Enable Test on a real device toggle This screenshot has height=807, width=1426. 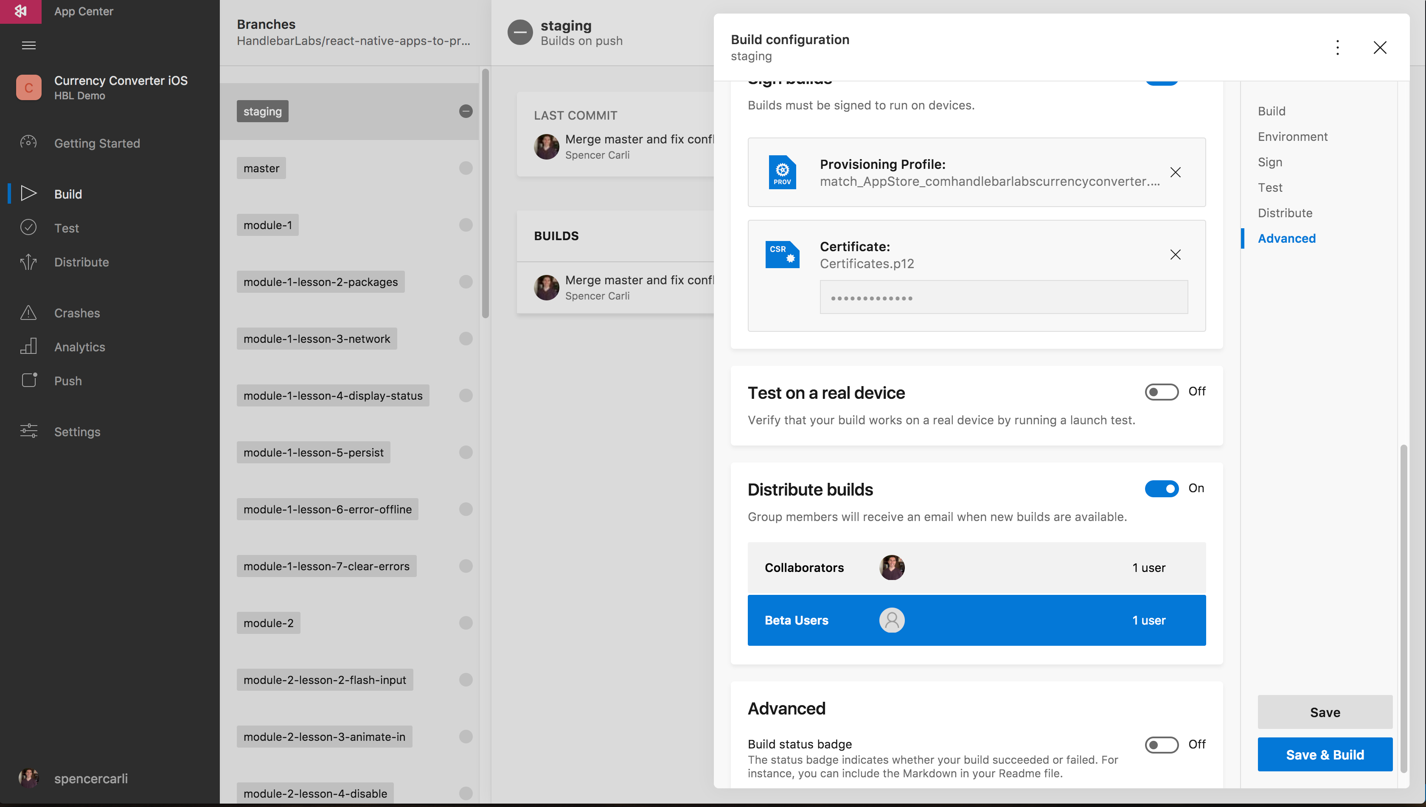(1161, 392)
